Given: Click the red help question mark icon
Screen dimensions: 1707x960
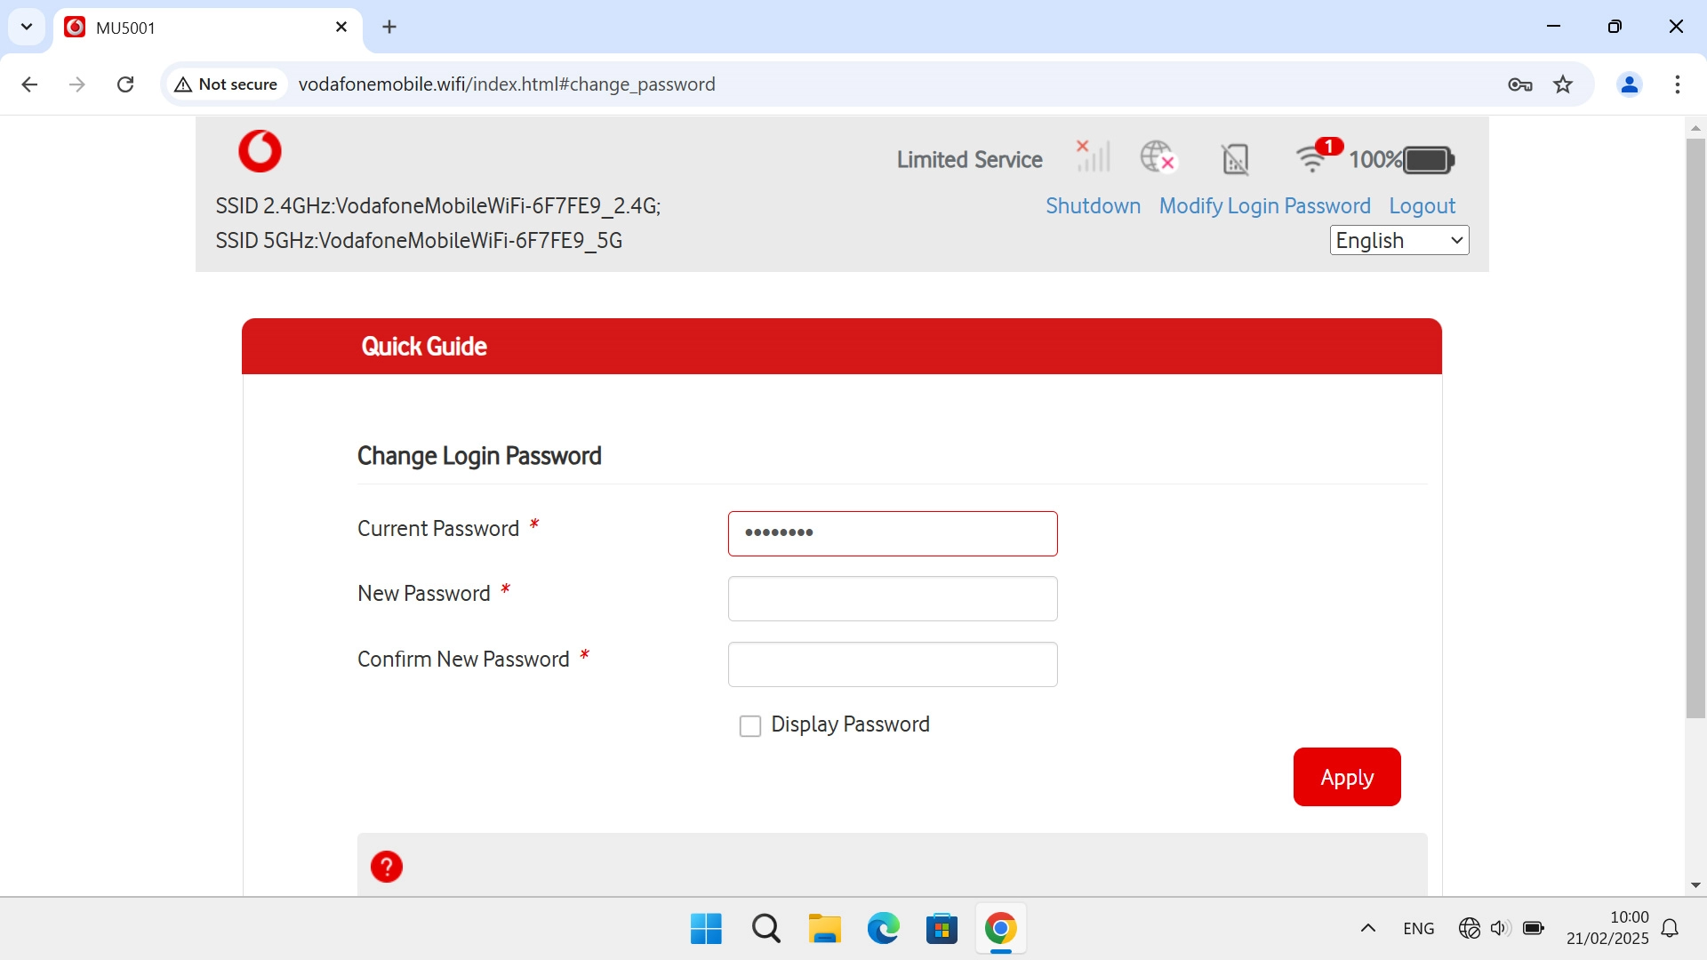Looking at the screenshot, I should pyautogui.click(x=387, y=866).
